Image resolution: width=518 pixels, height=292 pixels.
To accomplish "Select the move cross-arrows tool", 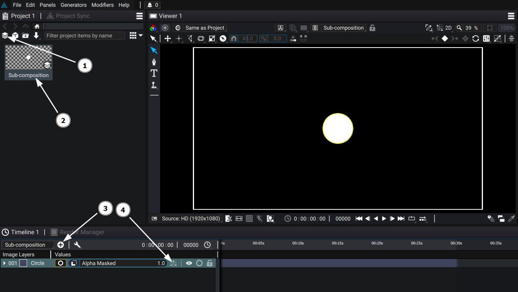I will [x=168, y=38].
